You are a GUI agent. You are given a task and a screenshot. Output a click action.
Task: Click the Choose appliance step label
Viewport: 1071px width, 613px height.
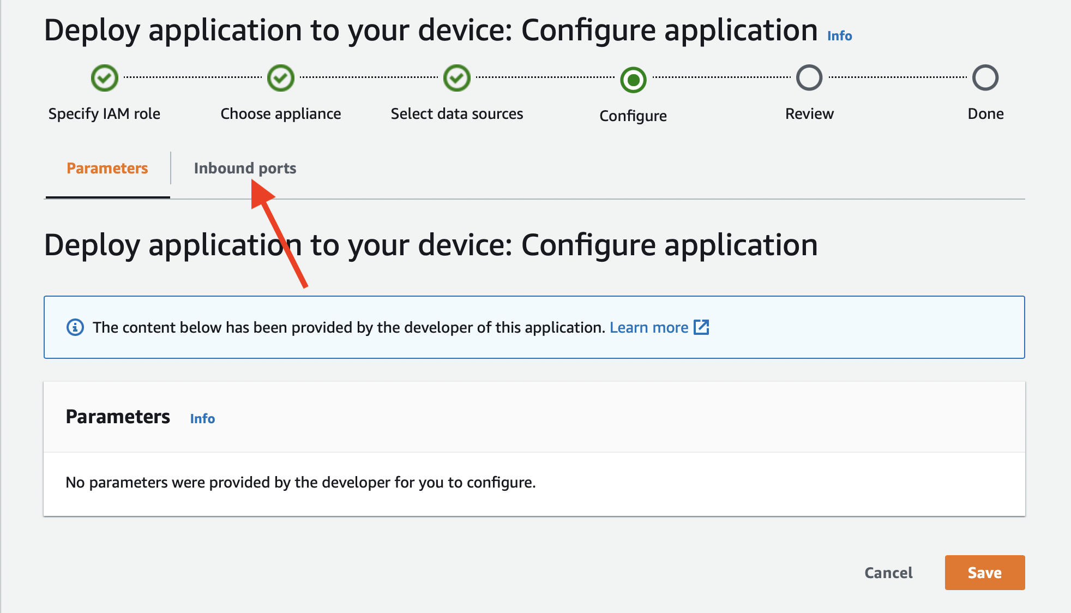tap(281, 113)
